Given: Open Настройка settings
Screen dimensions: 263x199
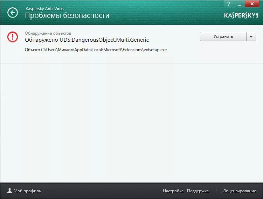Looking at the screenshot, I should (x=173, y=191).
